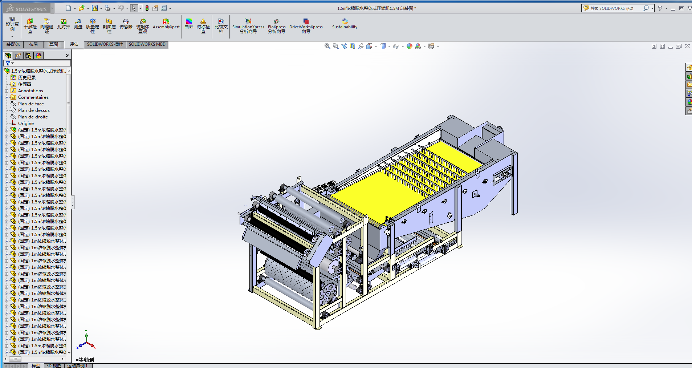Click Zoom to Fit in view toolbar
This screenshot has width=692, height=368.
[x=327, y=46]
